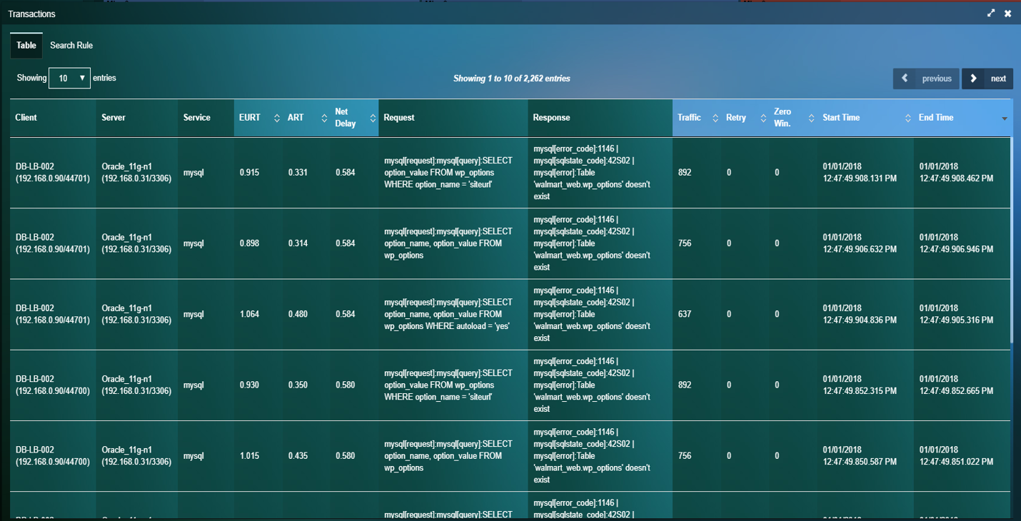
Task: Select the Table tab
Action: [26, 46]
